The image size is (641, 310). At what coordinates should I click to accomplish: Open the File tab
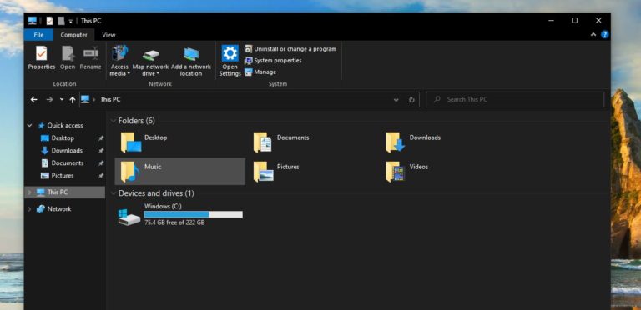coord(38,35)
